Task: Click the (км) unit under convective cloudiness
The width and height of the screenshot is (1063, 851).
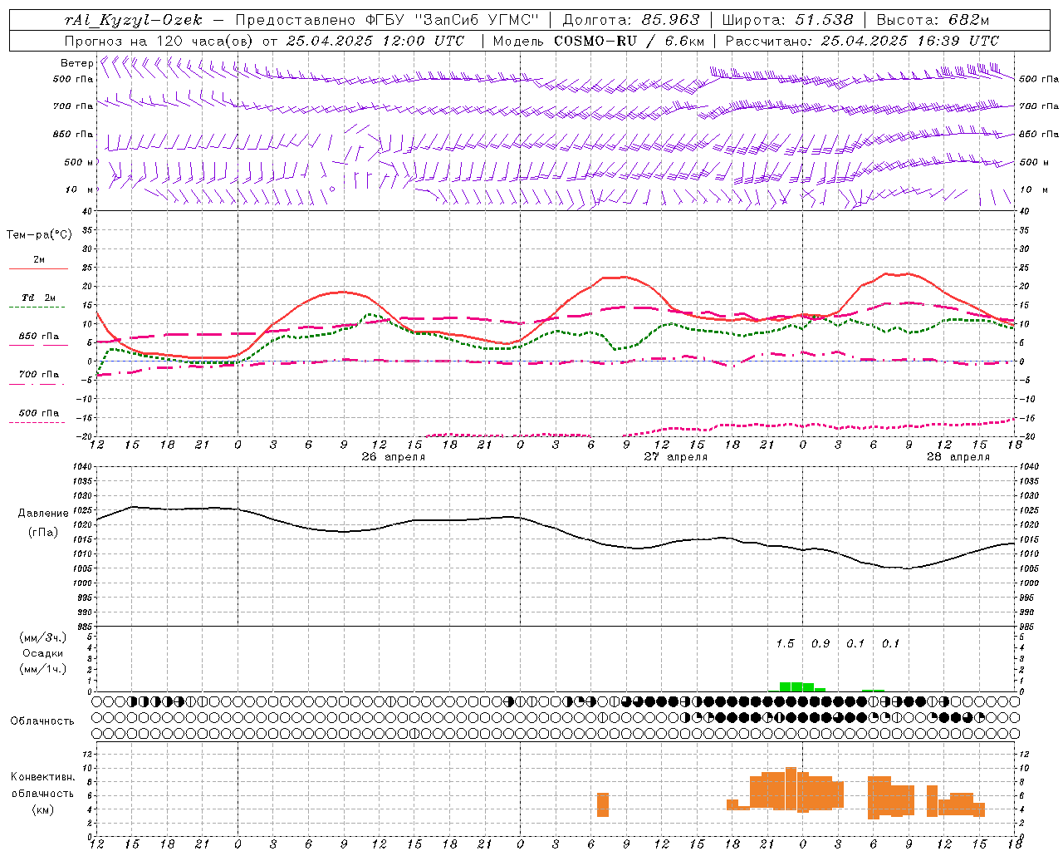Action: [x=42, y=809]
